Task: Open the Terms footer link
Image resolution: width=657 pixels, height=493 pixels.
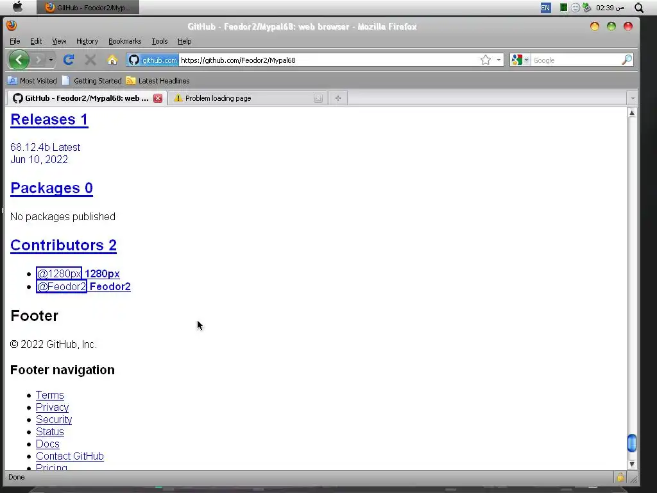Action: click(50, 395)
